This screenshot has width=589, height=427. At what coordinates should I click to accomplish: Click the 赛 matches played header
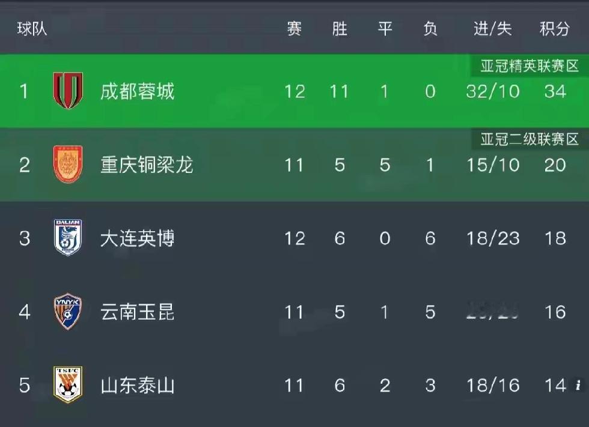click(294, 28)
